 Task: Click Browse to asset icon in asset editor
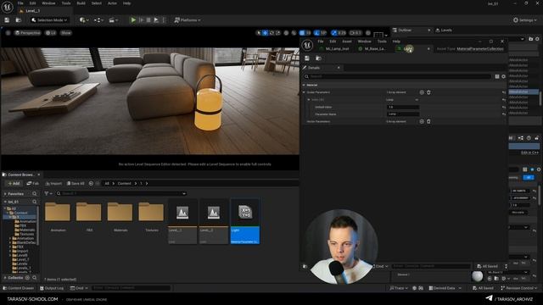318,58
